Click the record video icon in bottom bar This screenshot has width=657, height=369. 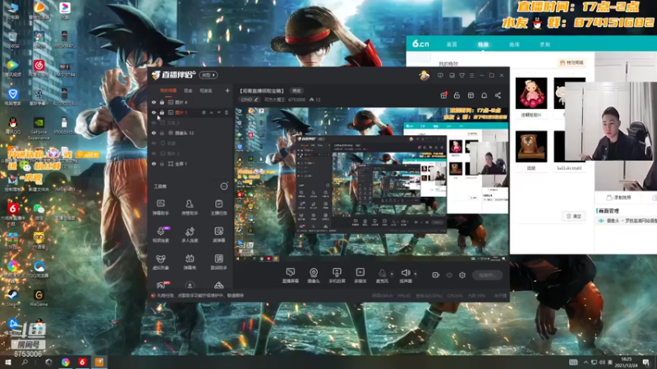[x=436, y=275]
